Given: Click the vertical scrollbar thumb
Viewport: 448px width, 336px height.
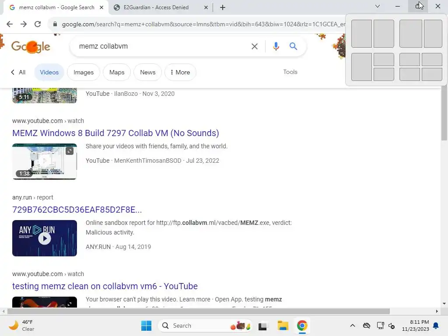Looking at the screenshot, I should click(x=444, y=113).
